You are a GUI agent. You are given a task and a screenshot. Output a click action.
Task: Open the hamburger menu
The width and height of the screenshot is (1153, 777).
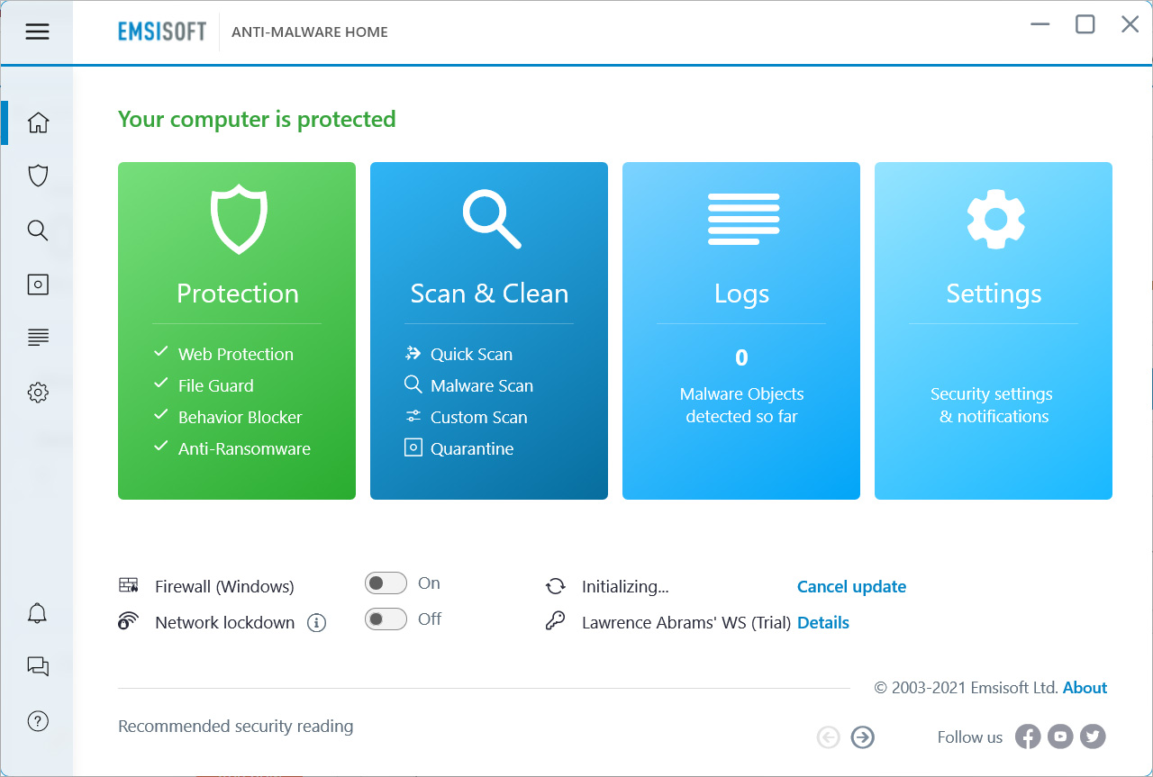[x=37, y=32]
